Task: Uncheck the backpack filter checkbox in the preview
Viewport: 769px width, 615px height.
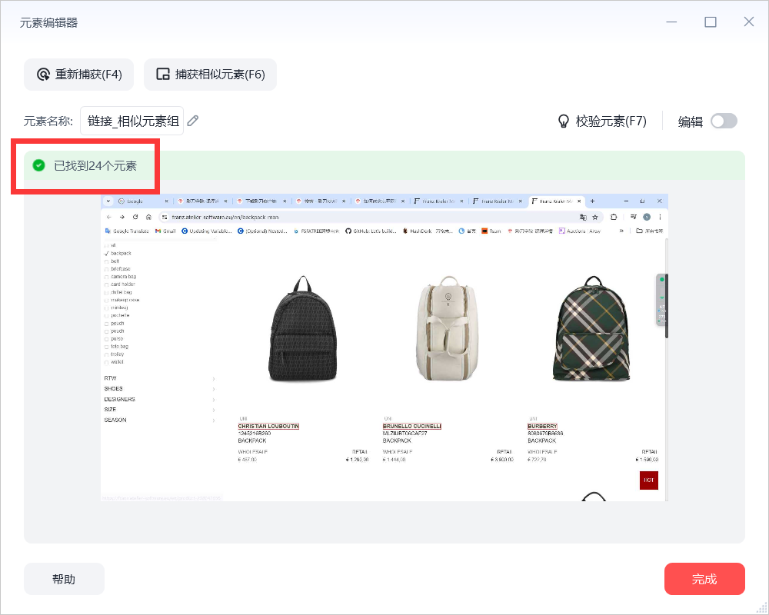Action: (106, 254)
